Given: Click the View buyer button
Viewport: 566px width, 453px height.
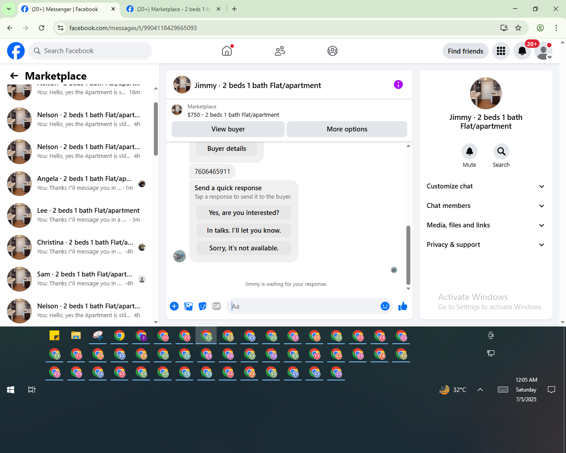Looking at the screenshot, I should pos(228,129).
